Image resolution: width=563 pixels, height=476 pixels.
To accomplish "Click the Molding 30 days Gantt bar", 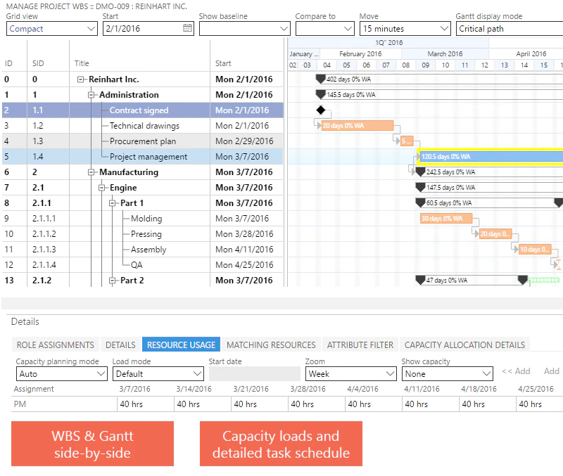I will tap(446, 219).
